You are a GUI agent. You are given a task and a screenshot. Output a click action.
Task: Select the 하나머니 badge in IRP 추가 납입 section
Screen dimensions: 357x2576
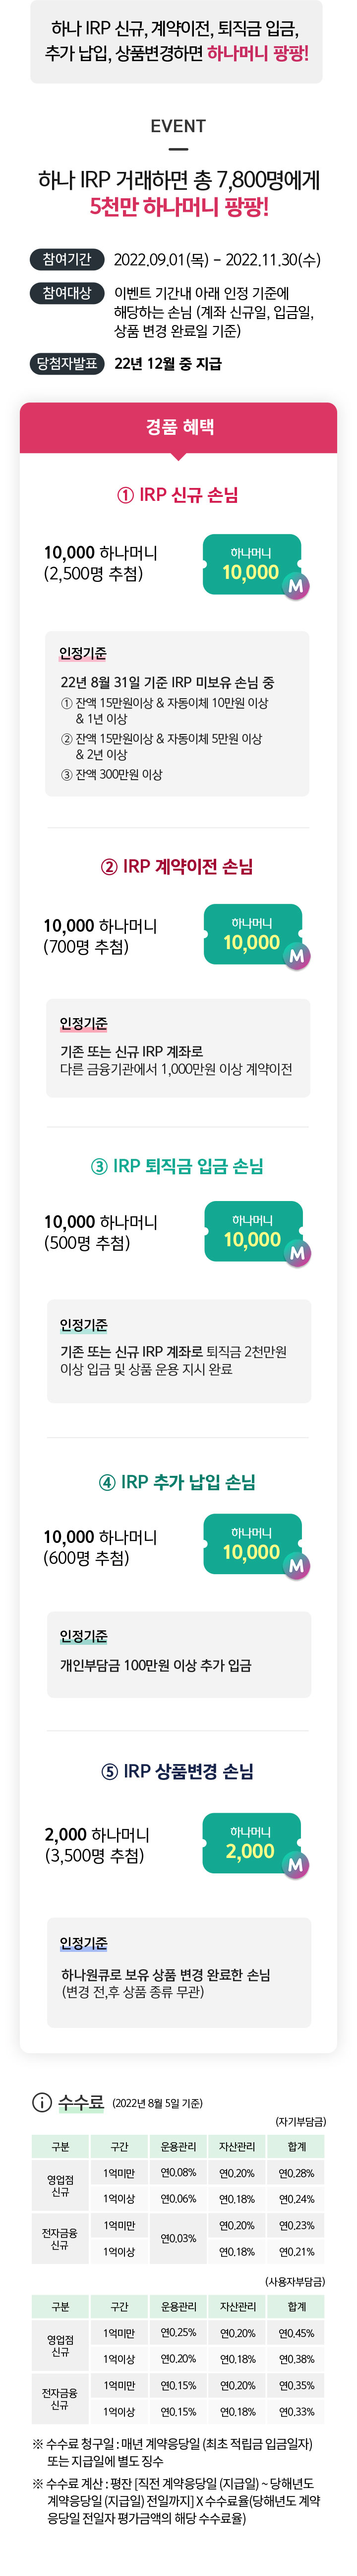pyautogui.click(x=253, y=1544)
